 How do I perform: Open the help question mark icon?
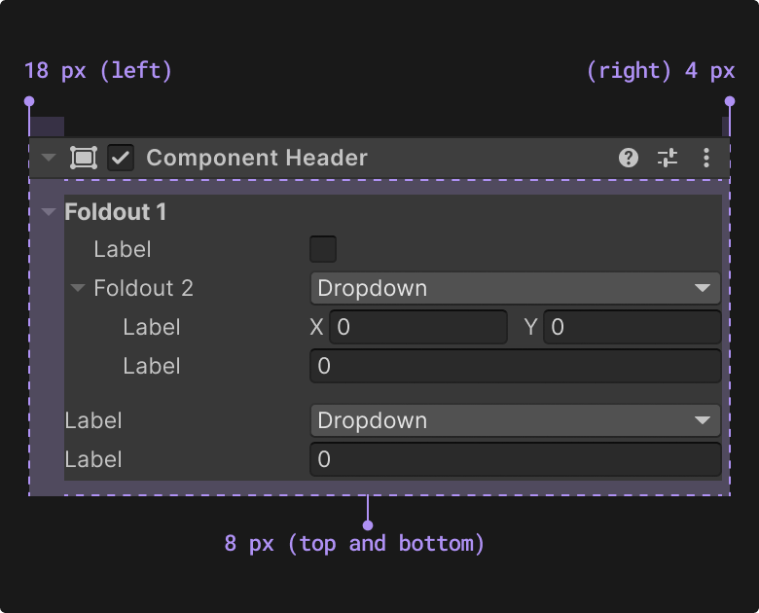tap(629, 158)
